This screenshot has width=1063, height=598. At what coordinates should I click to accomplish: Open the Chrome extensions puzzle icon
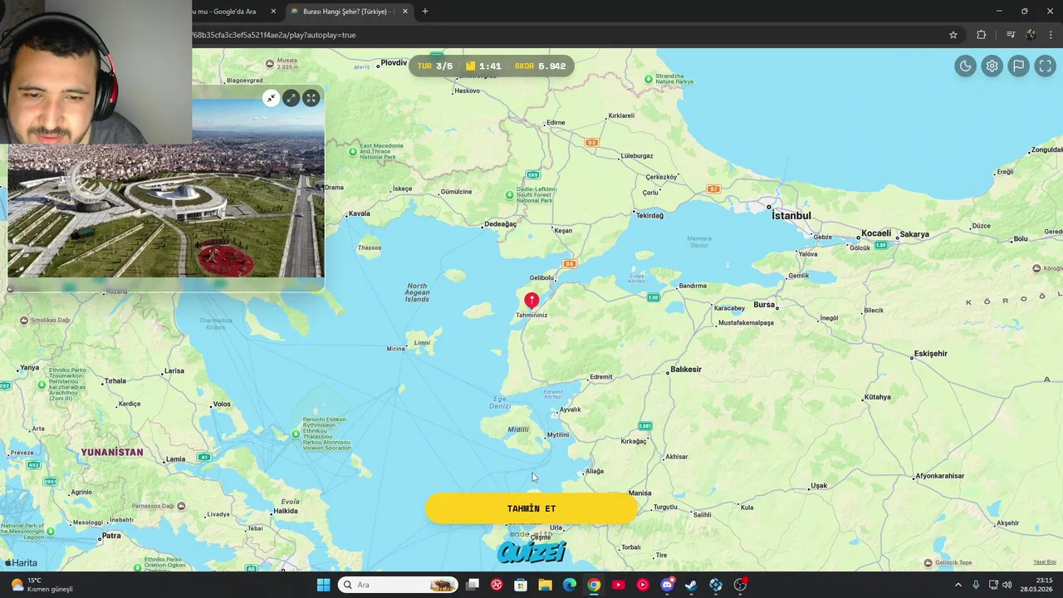(981, 35)
